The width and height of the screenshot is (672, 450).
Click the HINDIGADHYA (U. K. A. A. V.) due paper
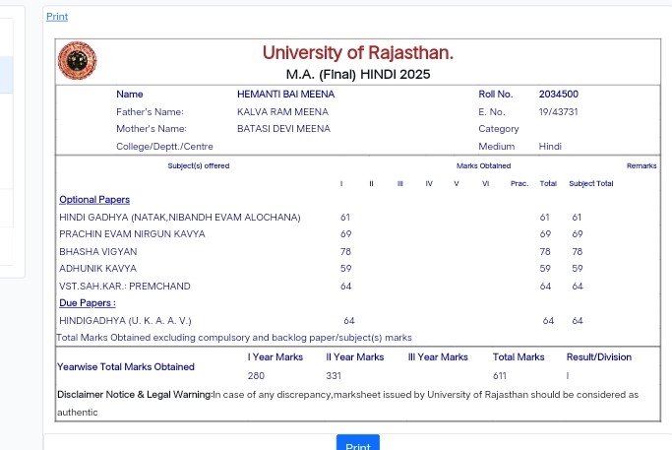point(125,320)
